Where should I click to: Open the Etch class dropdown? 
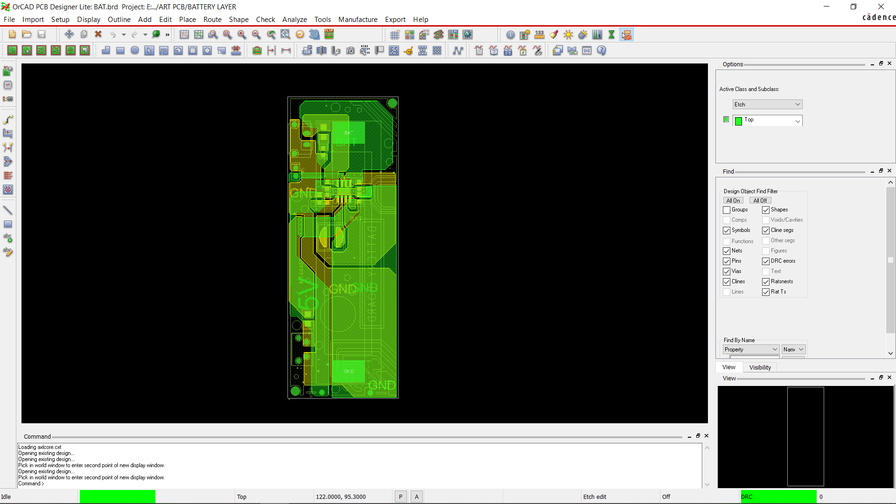point(767,105)
